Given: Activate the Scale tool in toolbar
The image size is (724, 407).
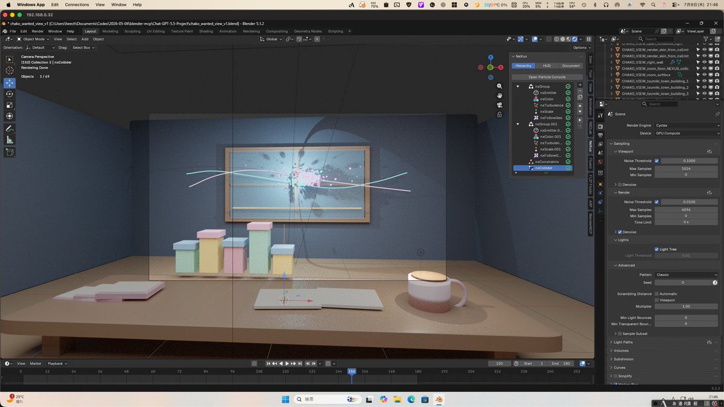Looking at the screenshot, I should 10,105.
